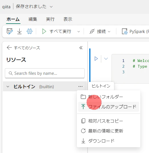Select 相対パスをコピー menu item
The width and height of the screenshot is (149, 153).
109,121
